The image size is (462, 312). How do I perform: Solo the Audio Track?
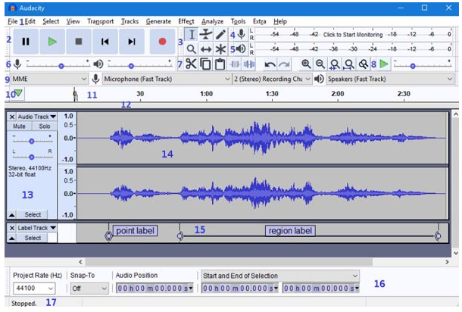45,126
